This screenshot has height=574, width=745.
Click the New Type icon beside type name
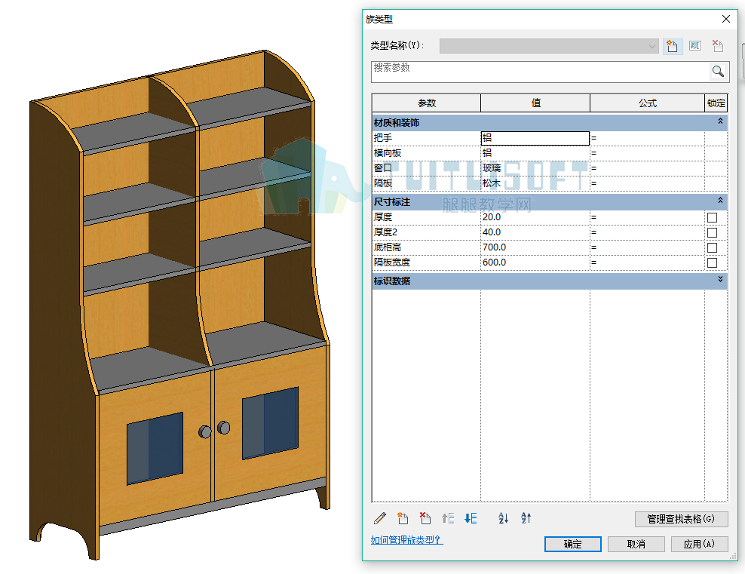[x=673, y=46]
